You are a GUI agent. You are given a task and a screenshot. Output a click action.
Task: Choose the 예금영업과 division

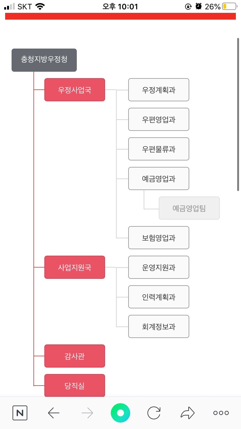[x=159, y=178]
